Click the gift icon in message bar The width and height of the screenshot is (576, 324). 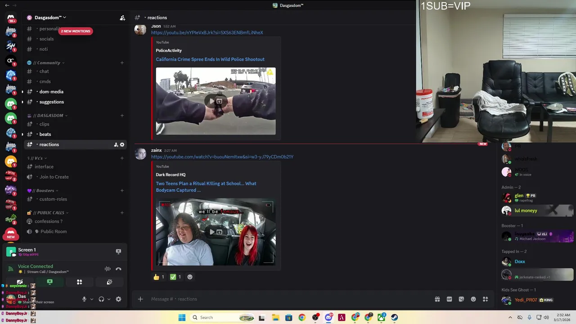(x=437, y=299)
